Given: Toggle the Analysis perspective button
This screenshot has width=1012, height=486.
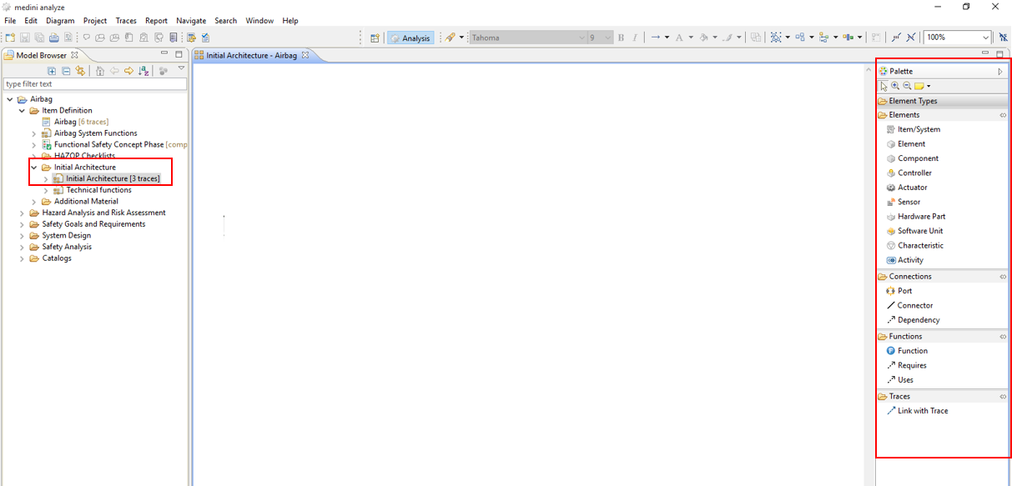Looking at the screenshot, I should point(410,38).
